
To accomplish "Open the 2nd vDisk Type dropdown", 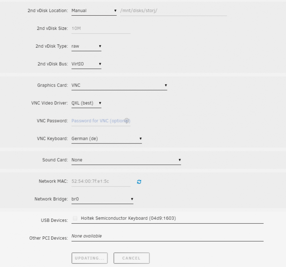I will pyautogui.click(x=86, y=46).
